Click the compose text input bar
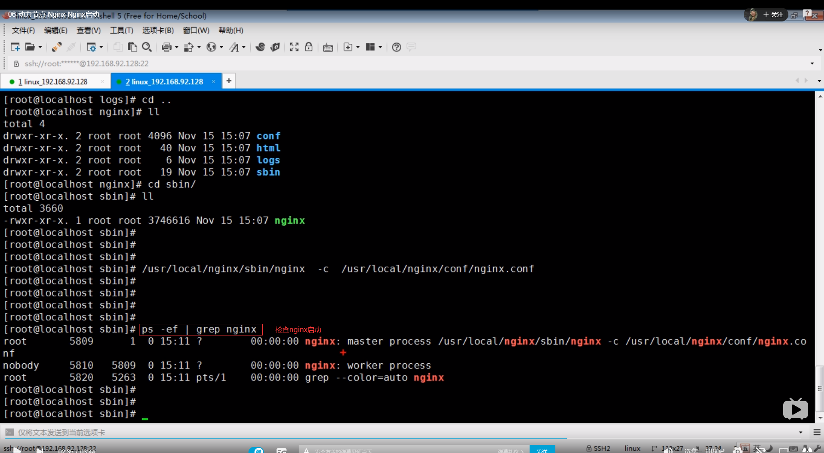 tap(386, 432)
